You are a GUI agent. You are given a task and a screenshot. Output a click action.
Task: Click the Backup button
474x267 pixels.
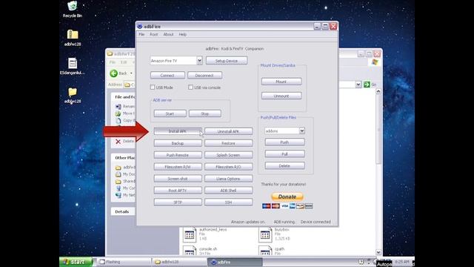click(178, 143)
